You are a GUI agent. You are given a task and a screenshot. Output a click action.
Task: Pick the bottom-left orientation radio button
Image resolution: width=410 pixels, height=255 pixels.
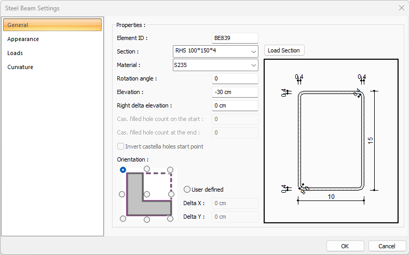[x=122, y=219]
